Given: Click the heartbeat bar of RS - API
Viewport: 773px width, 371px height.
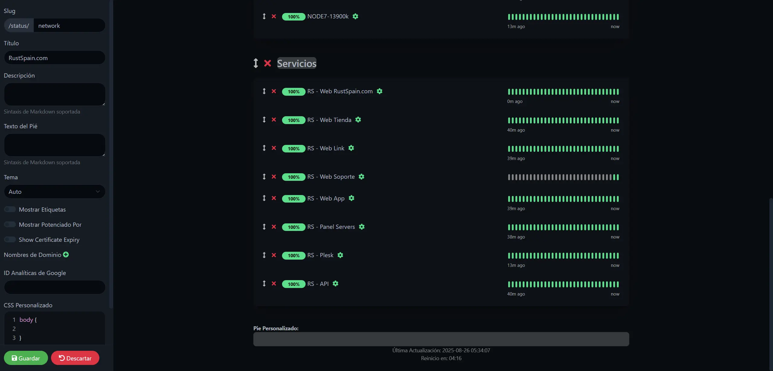Looking at the screenshot, I should [x=563, y=284].
